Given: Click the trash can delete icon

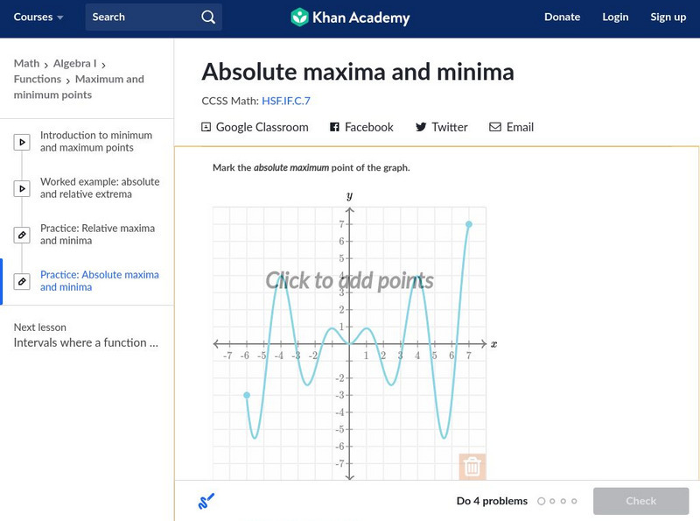Looking at the screenshot, I should (x=472, y=467).
